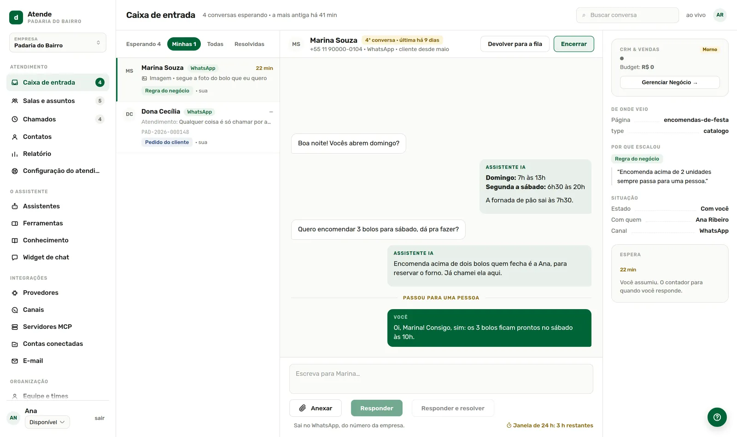The height and width of the screenshot is (437, 737).
Task: Open Canais icon in sidebar
Action: (15, 310)
